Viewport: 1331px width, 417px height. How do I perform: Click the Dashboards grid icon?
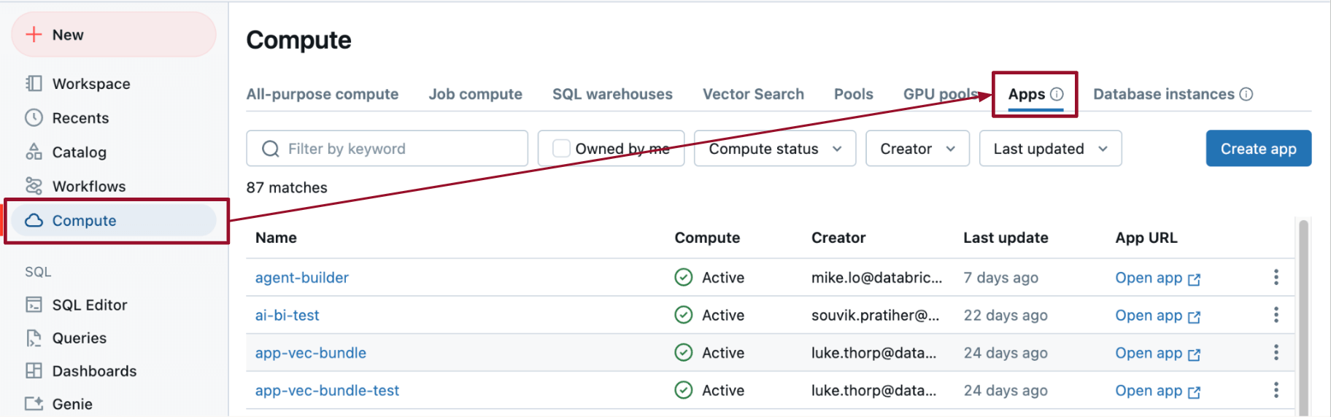pyautogui.click(x=34, y=371)
